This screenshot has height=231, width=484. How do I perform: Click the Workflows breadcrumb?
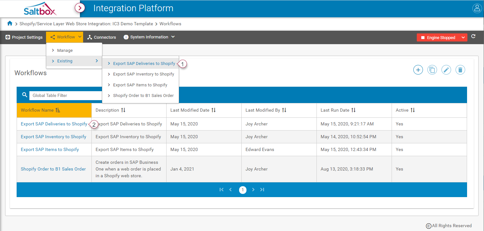[x=170, y=24]
